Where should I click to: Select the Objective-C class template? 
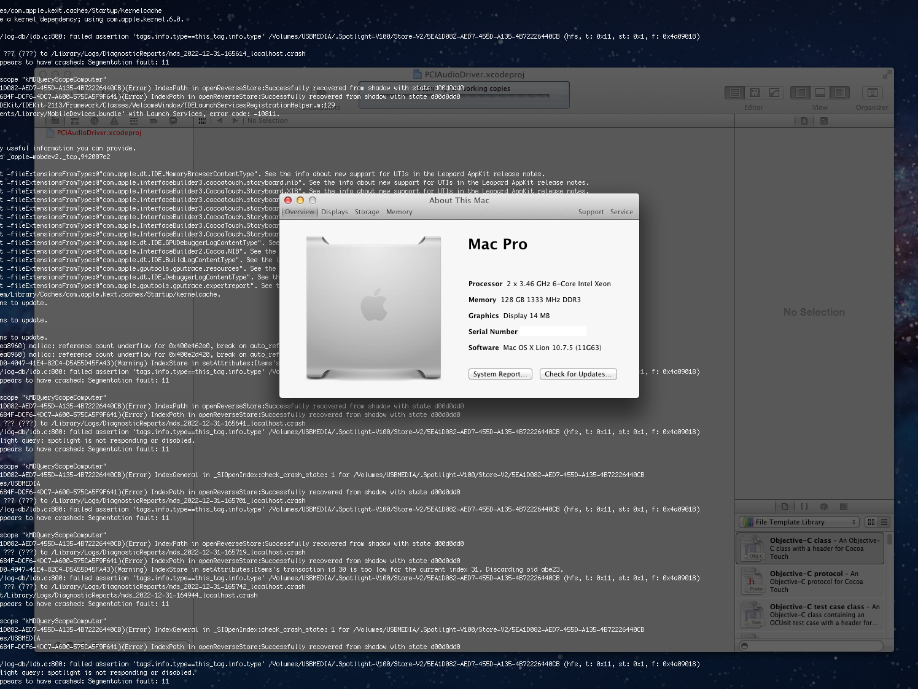coord(810,548)
